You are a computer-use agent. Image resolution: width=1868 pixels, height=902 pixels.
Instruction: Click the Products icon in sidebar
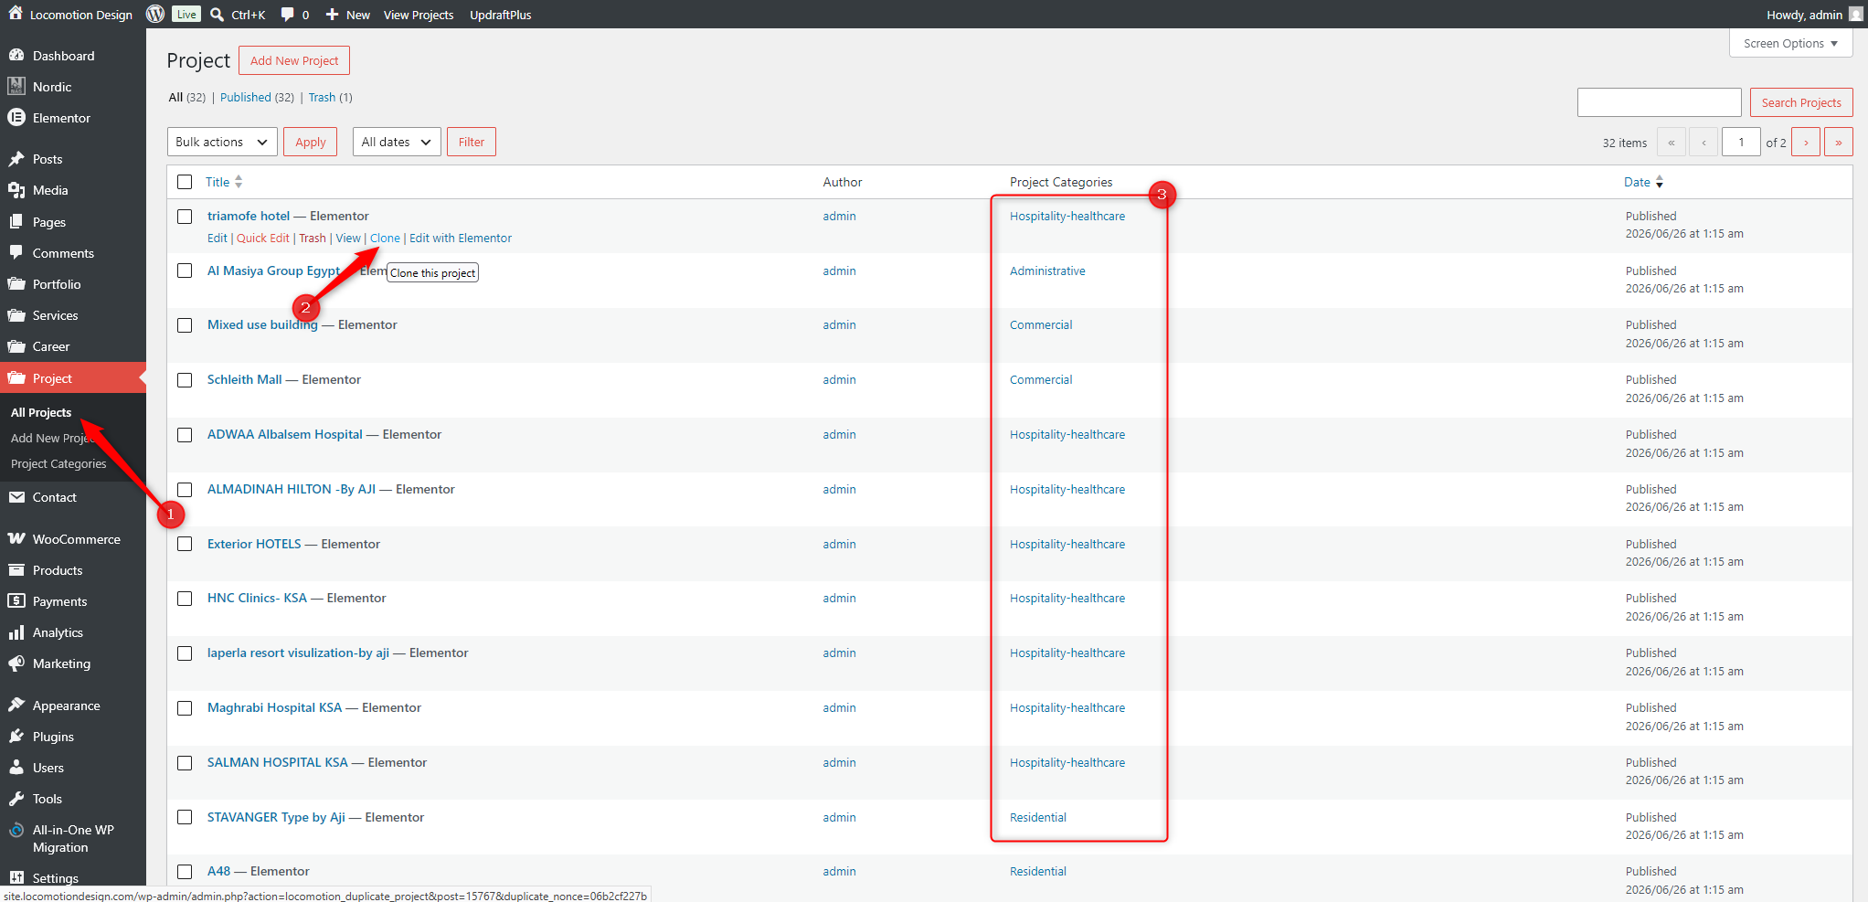pos(16,569)
